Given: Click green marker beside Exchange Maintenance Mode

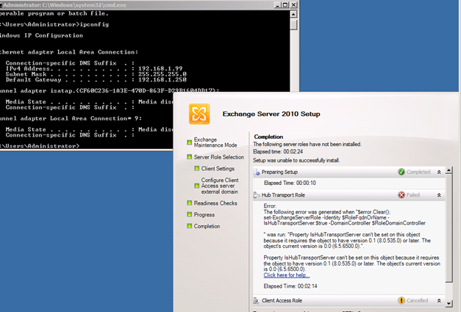Looking at the screenshot, I should tap(189, 141).
